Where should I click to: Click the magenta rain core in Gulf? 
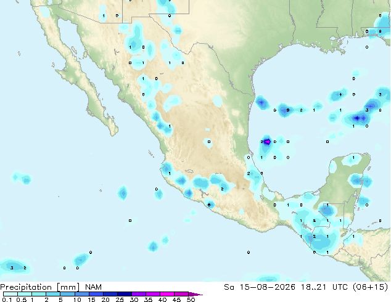pos(267,142)
